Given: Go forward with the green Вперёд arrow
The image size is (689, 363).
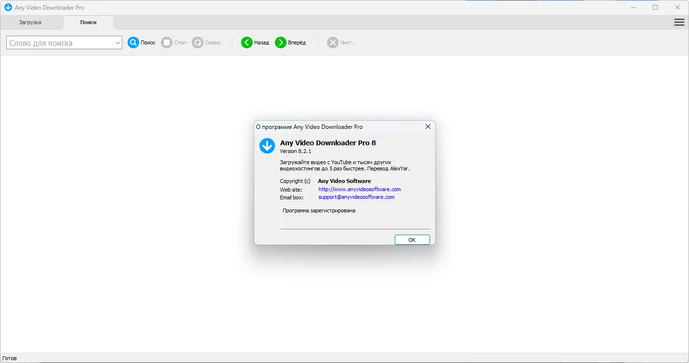Looking at the screenshot, I should [x=281, y=42].
